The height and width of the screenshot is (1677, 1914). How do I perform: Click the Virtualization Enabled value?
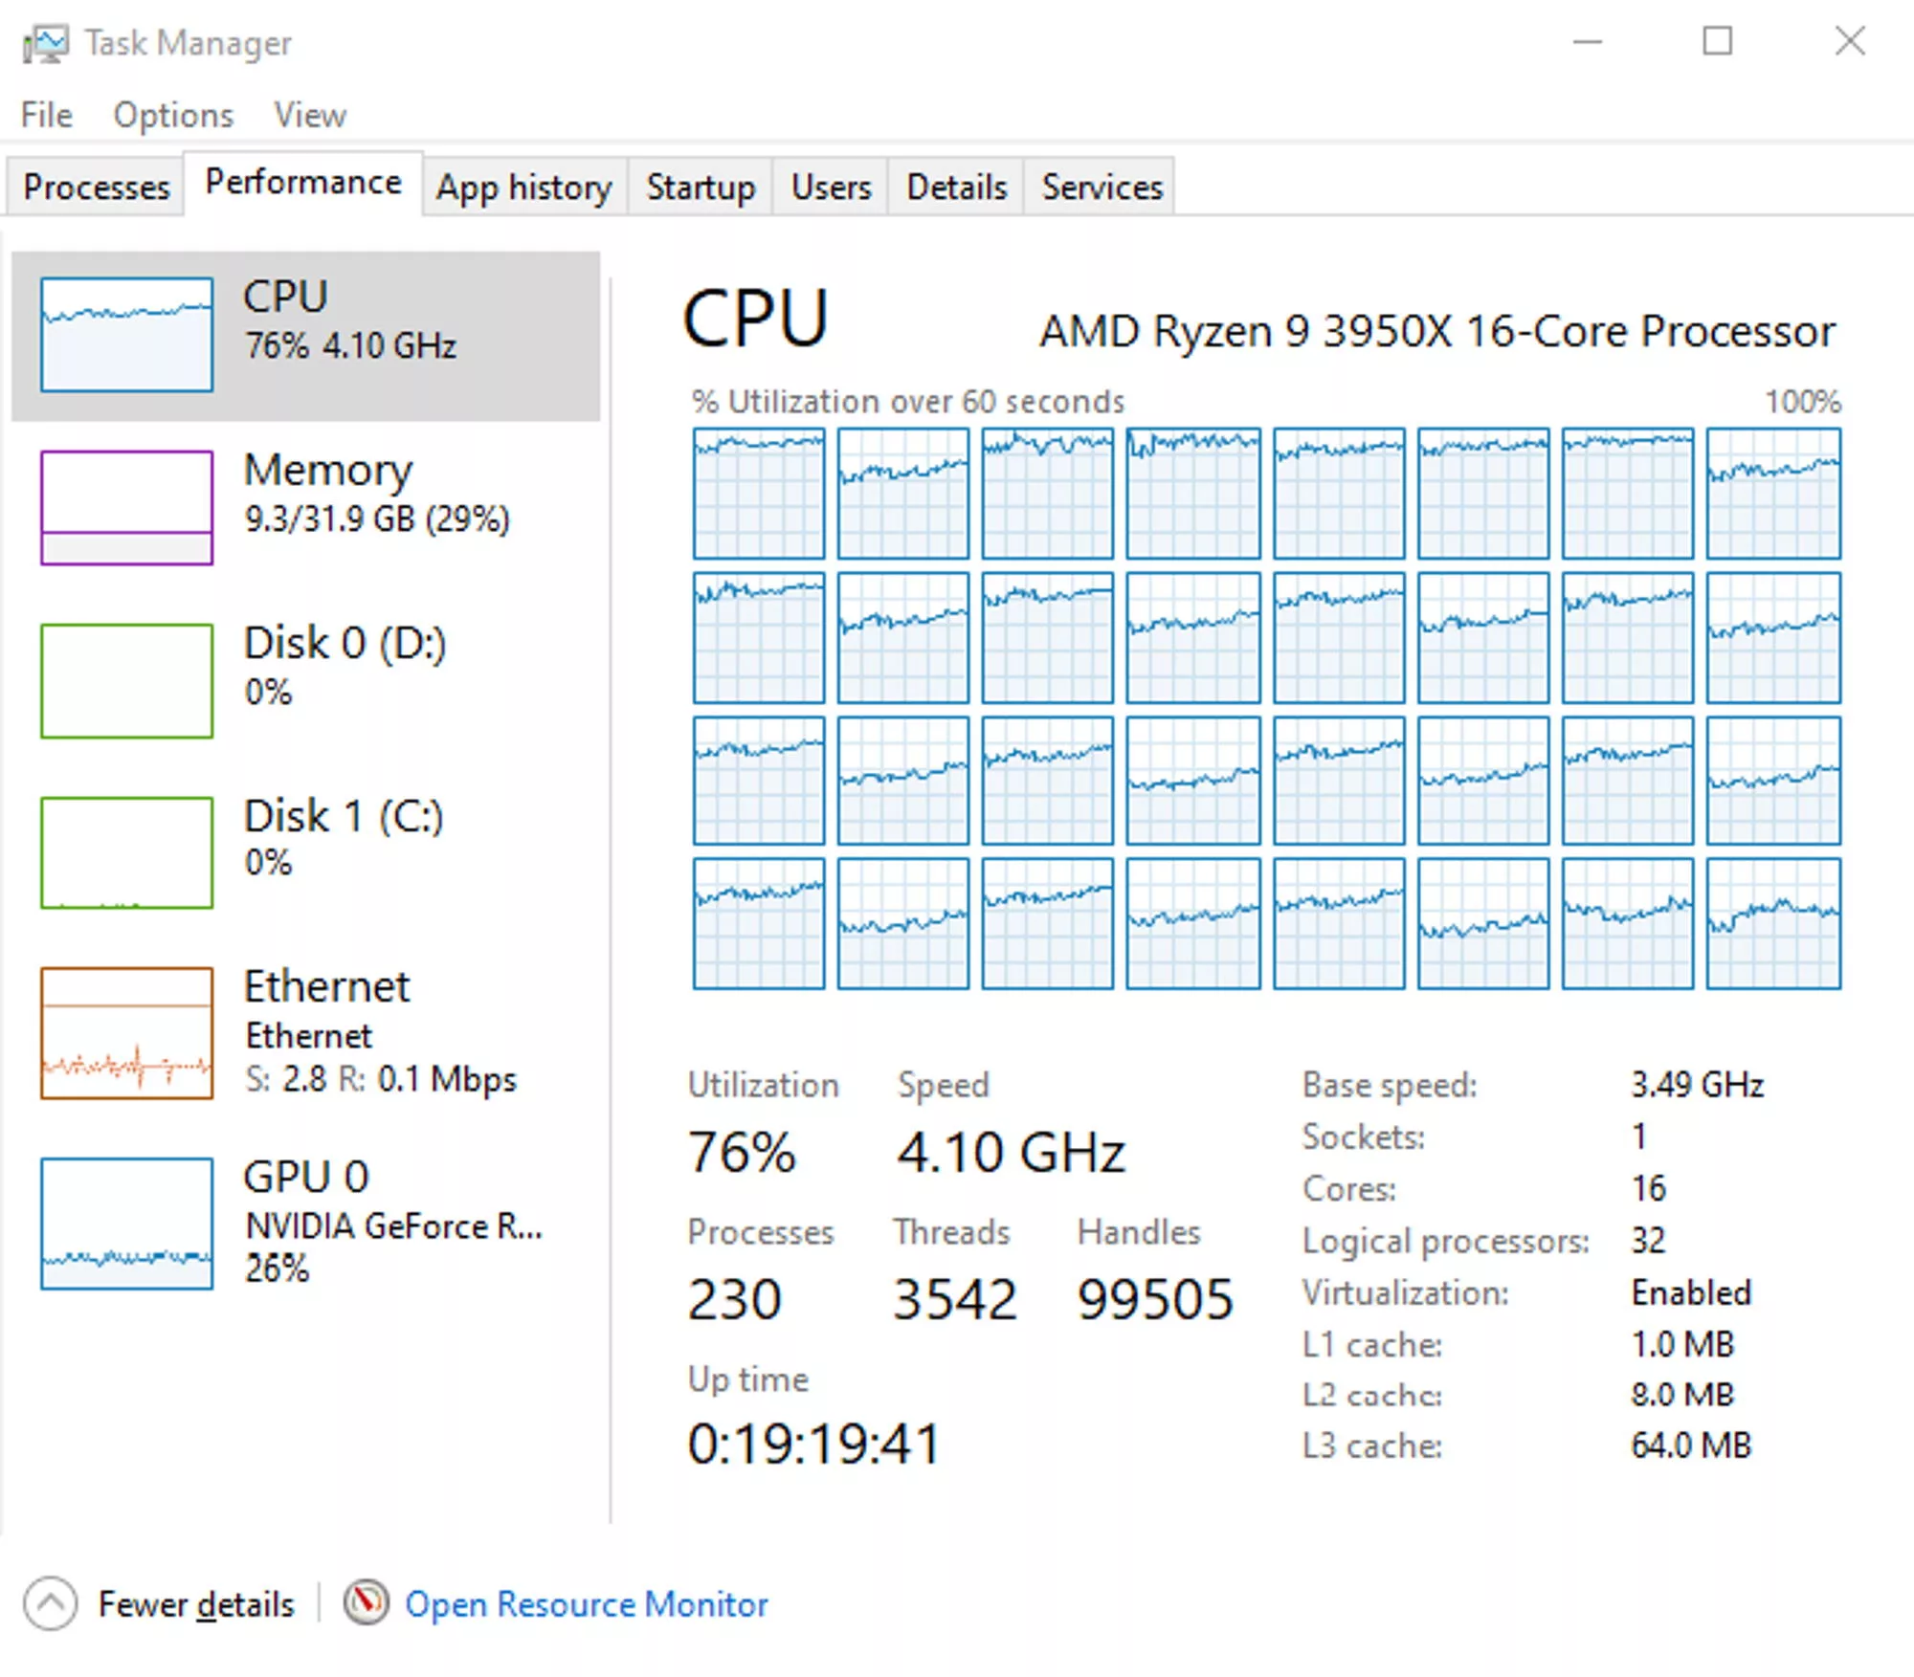point(1691,1292)
